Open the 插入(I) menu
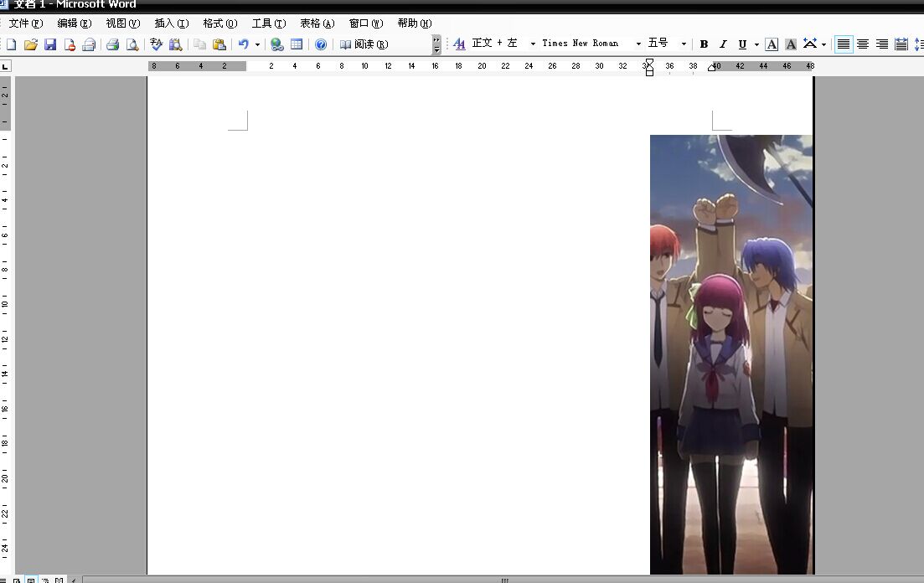This screenshot has width=924, height=583. (172, 23)
